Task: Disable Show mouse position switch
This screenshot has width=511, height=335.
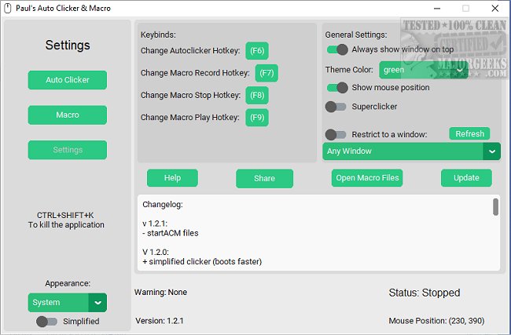Action: point(337,88)
